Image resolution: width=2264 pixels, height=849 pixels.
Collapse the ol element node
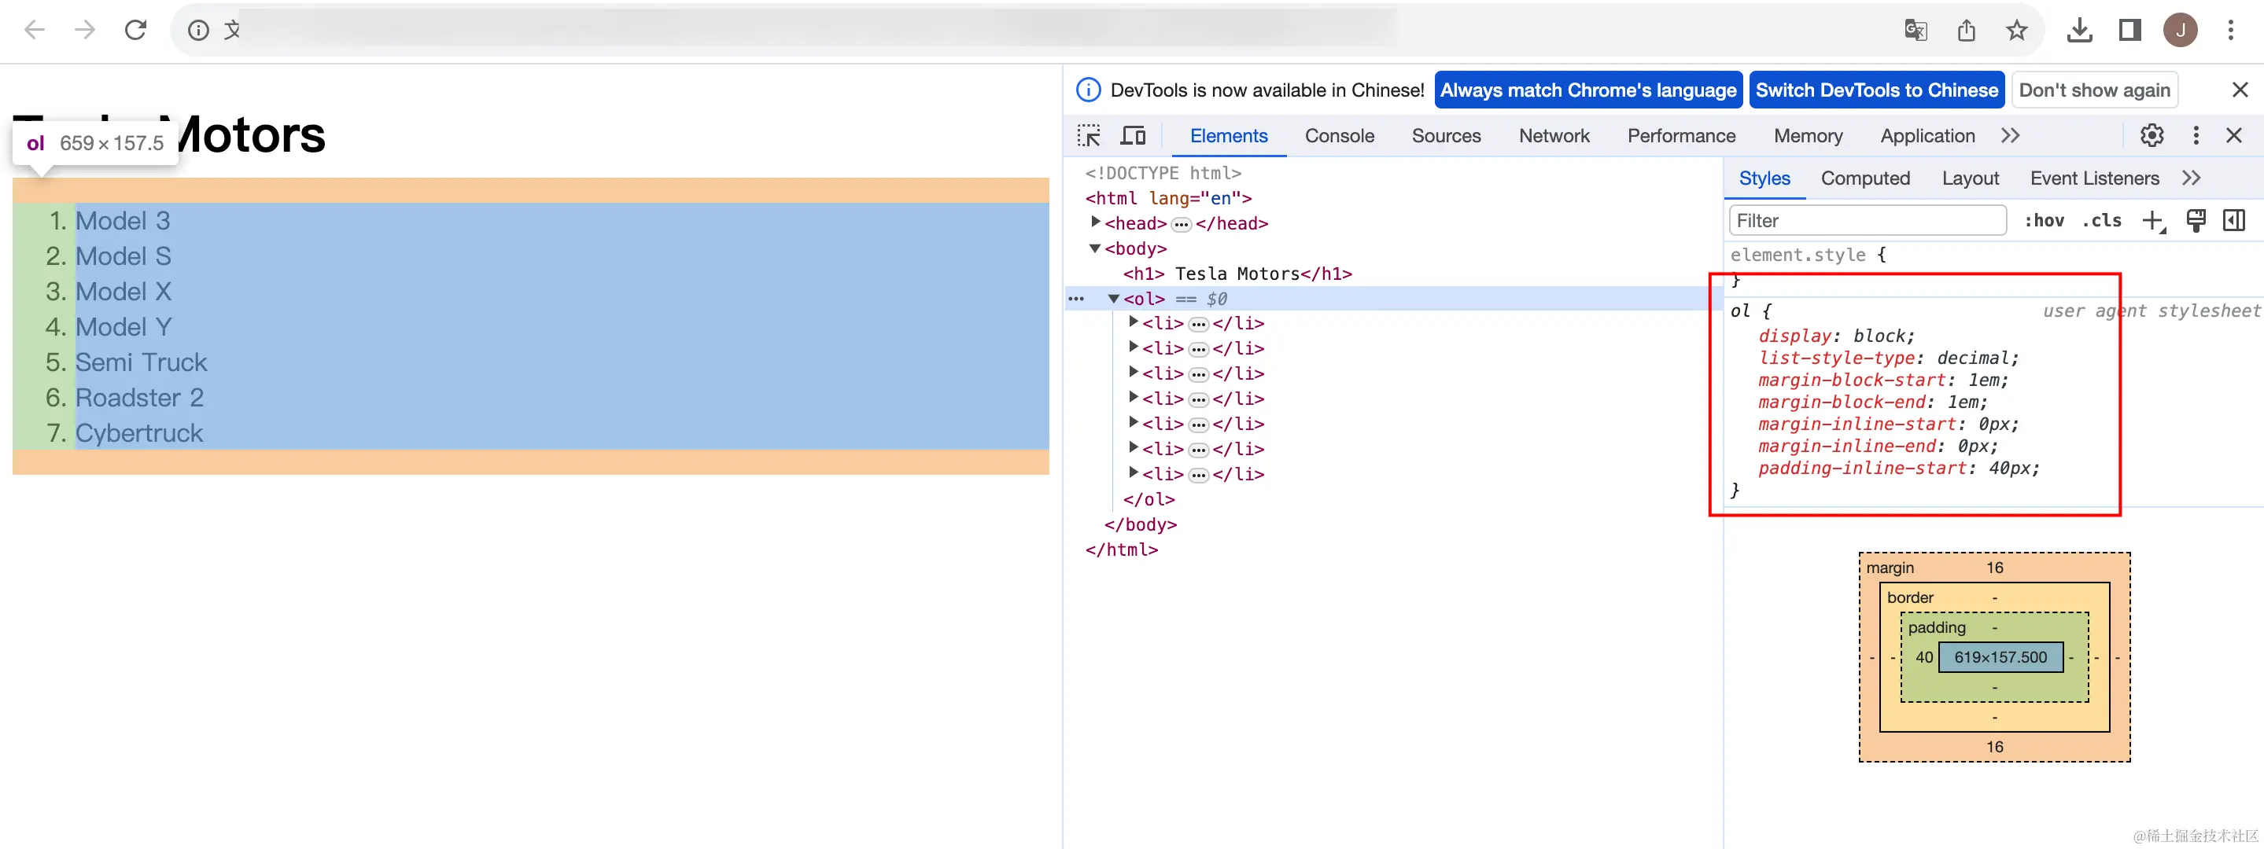pyautogui.click(x=1114, y=299)
